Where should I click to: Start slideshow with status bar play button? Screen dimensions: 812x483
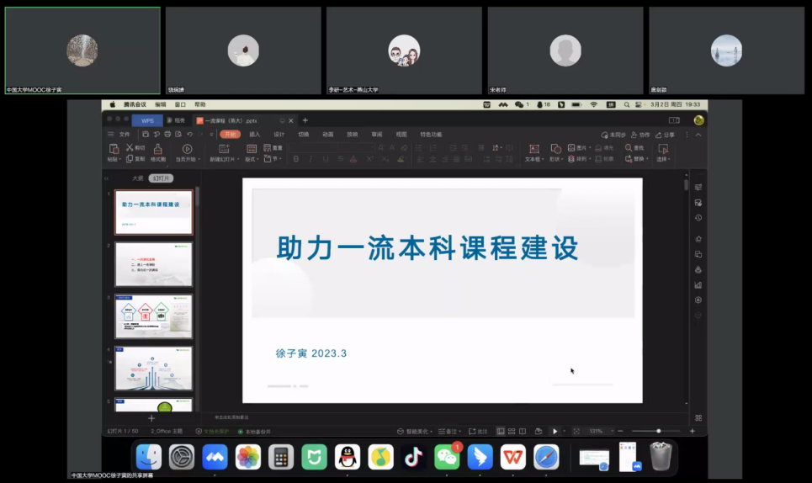tap(555, 431)
